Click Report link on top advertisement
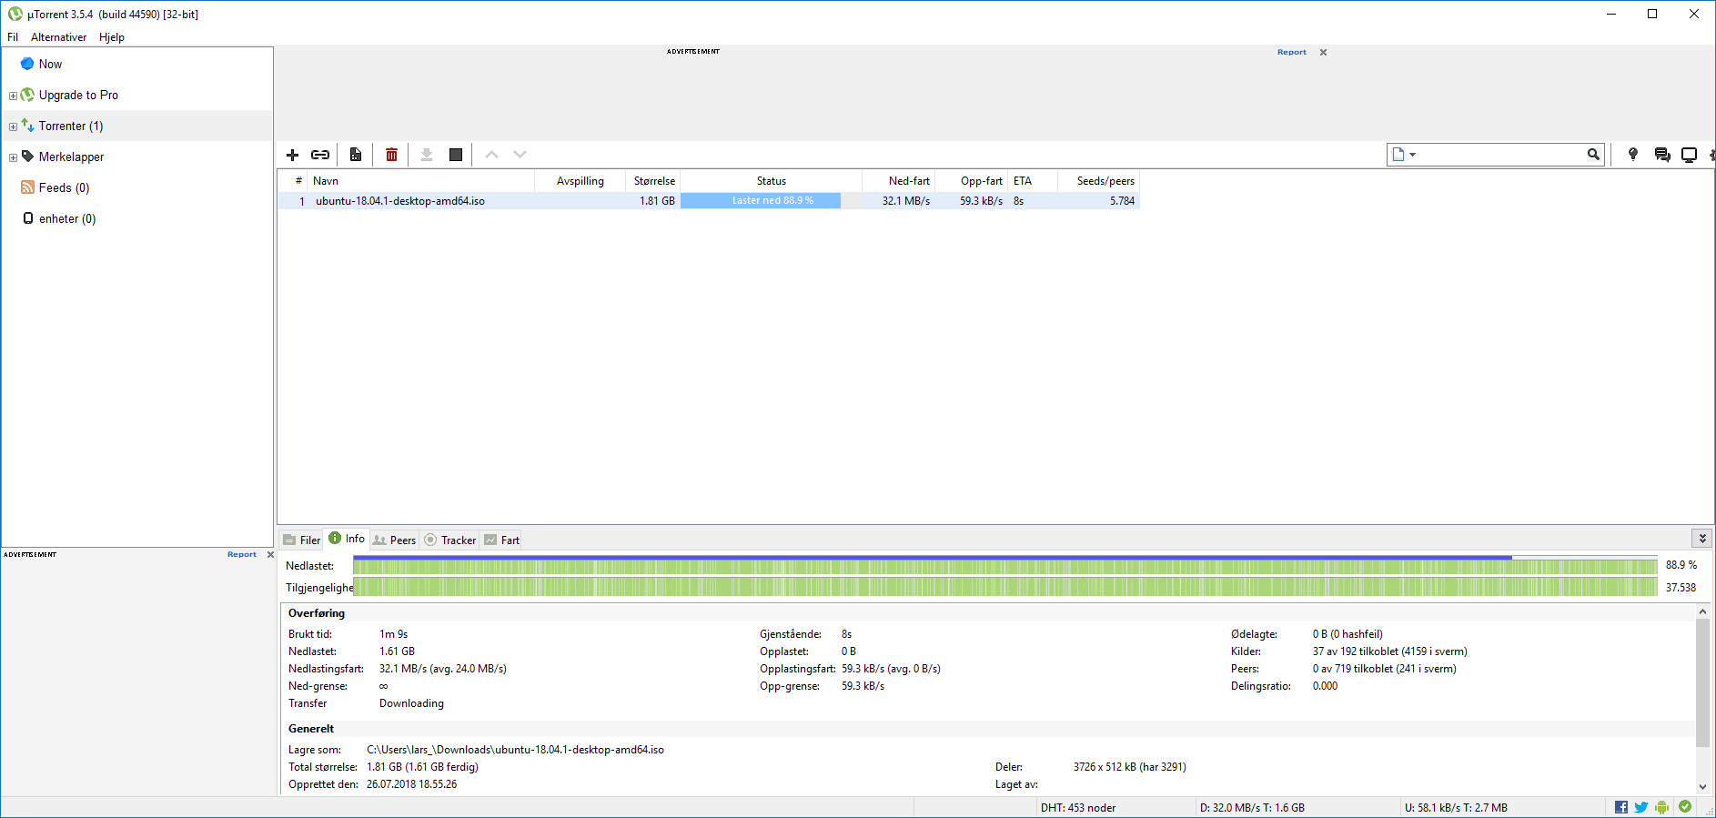Screen dimensions: 1716x818 point(1291,52)
